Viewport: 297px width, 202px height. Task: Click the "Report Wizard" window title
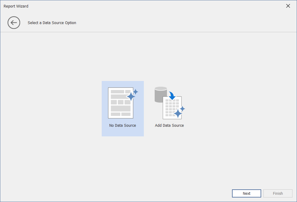tap(16, 6)
